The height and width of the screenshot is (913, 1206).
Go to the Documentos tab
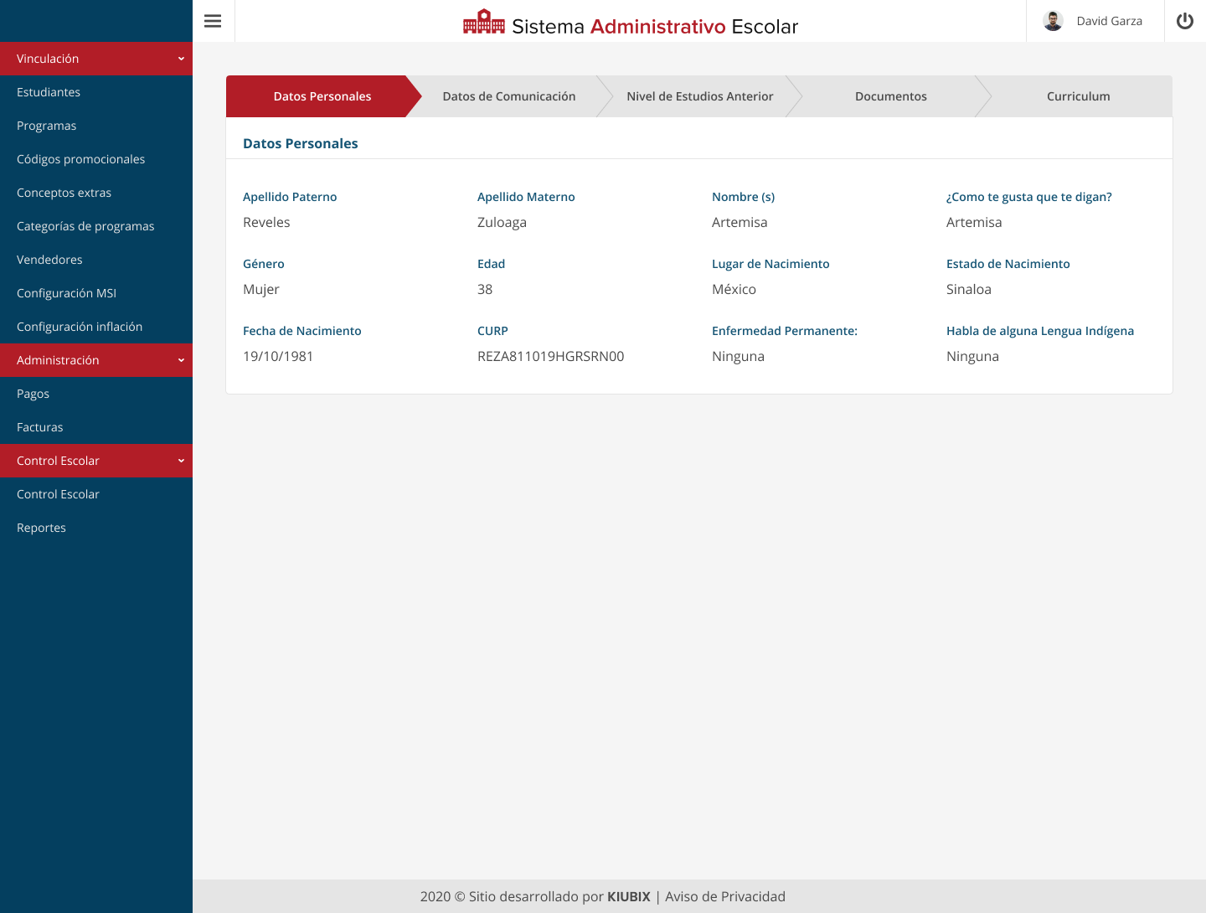click(x=890, y=96)
